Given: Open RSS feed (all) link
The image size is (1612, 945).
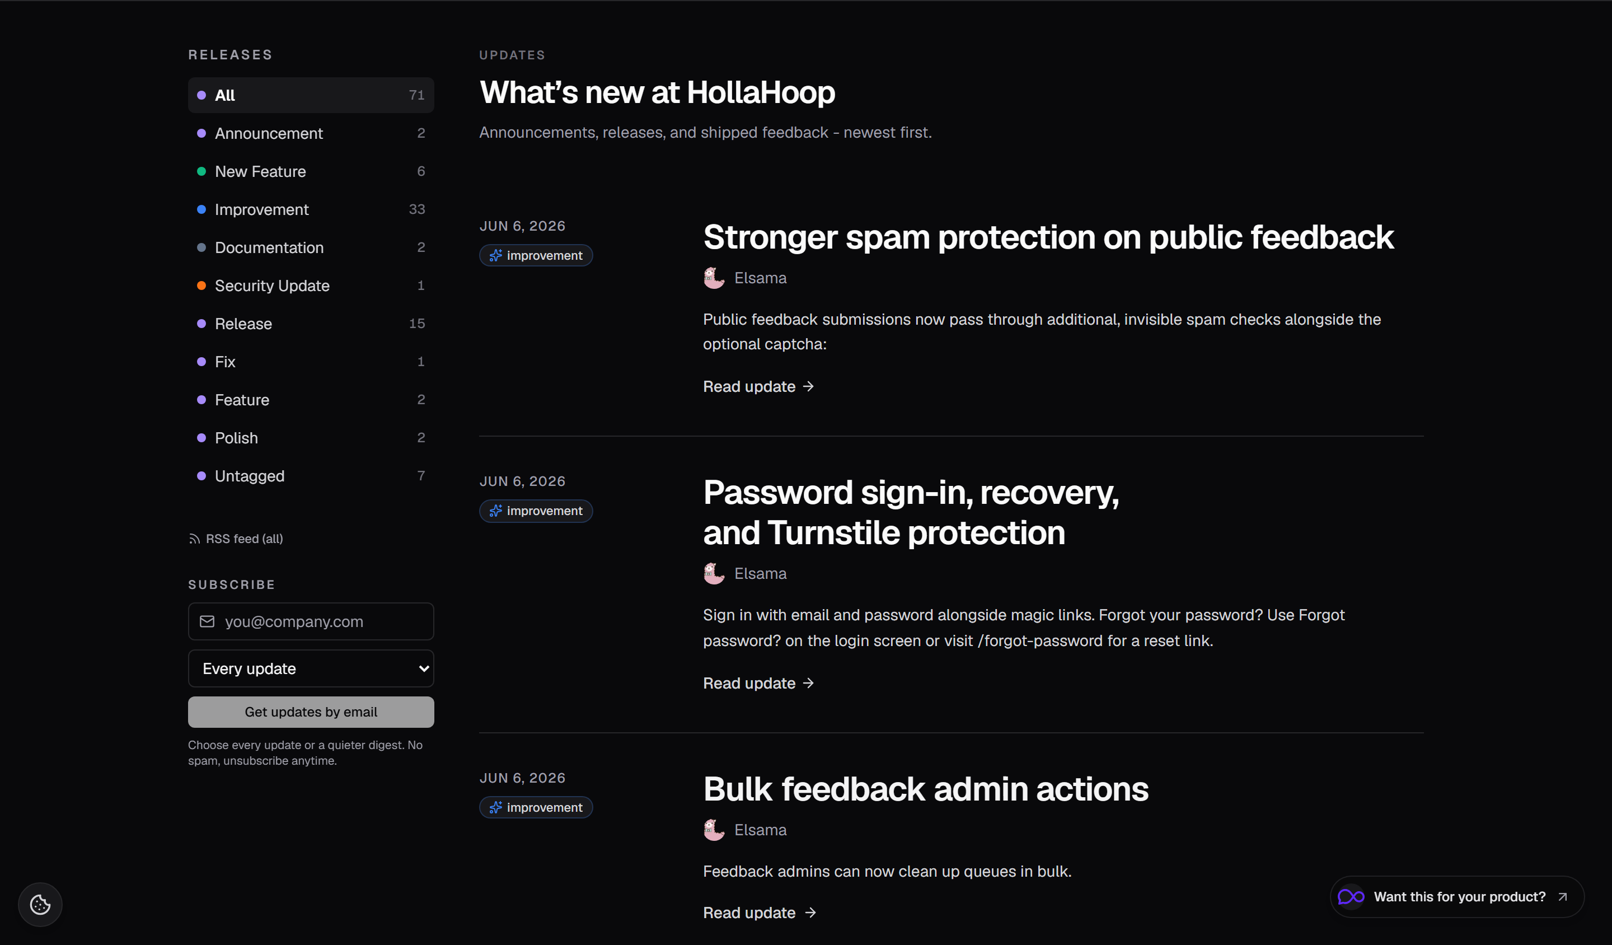Looking at the screenshot, I should (x=236, y=539).
